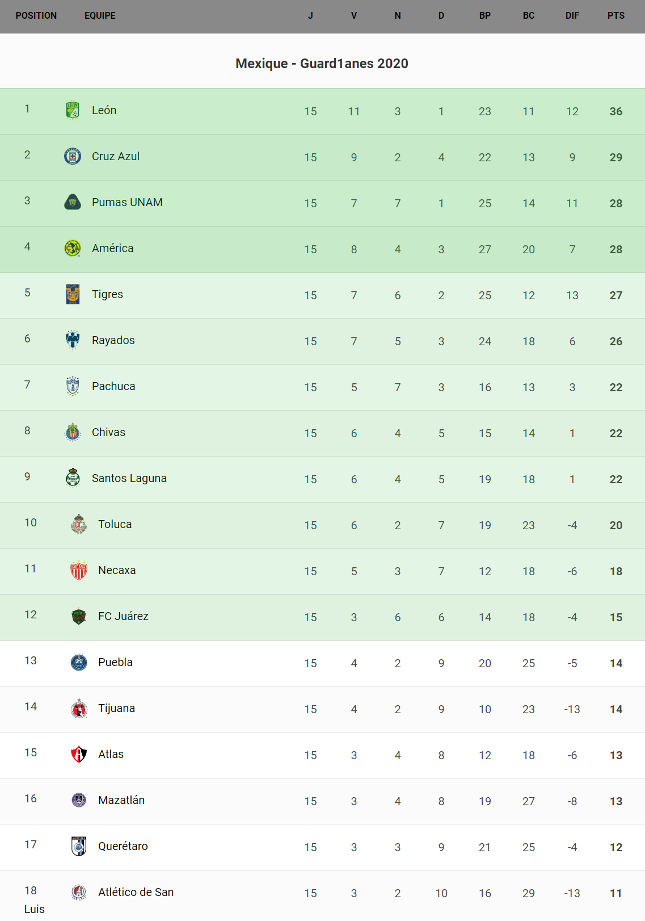Click the PTS column header
645x921 pixels.
click(616, 16)
